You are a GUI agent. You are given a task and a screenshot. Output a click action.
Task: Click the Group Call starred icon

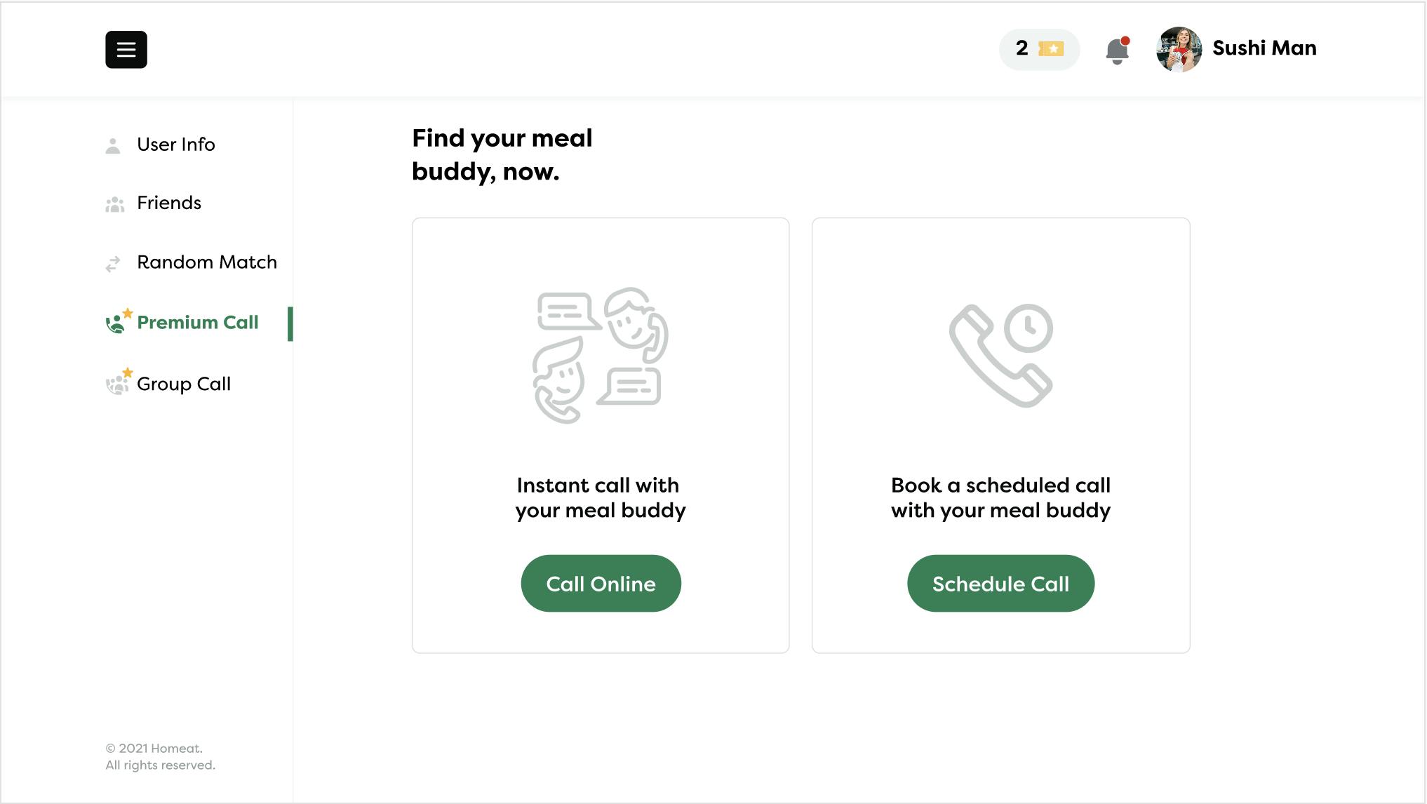[117, 383]
